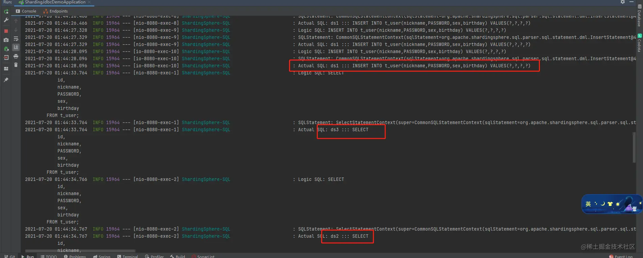Click the vertical scrollbar of the console

point(634,147)
